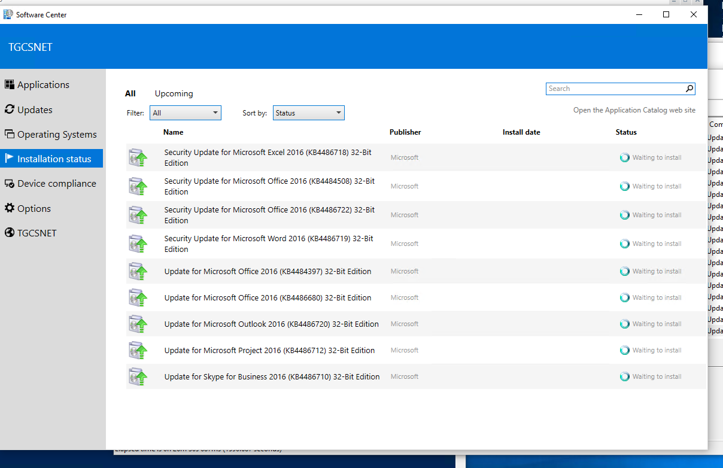
Task: Switch to the Upcoming tab
Action: (174, 93)
